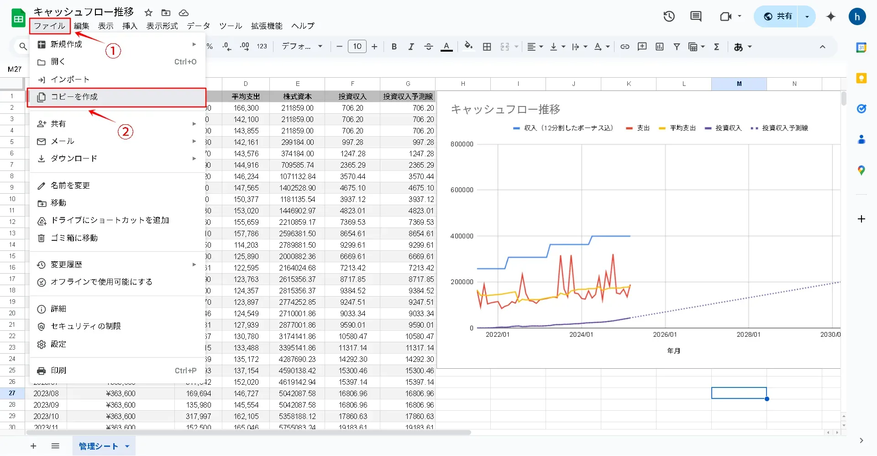
Task: Open horizontal align dropdown
Action: (535, 46)
